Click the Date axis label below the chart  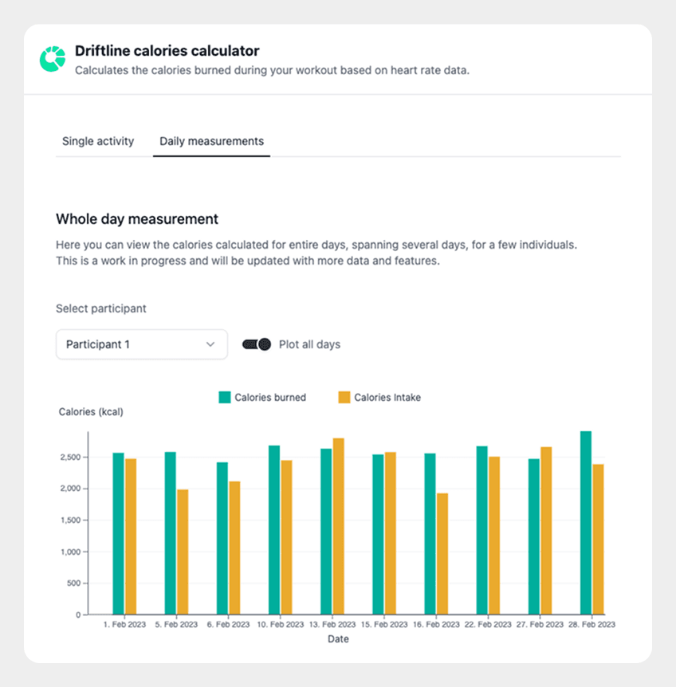pyautogui.click(x=338, y=638)
